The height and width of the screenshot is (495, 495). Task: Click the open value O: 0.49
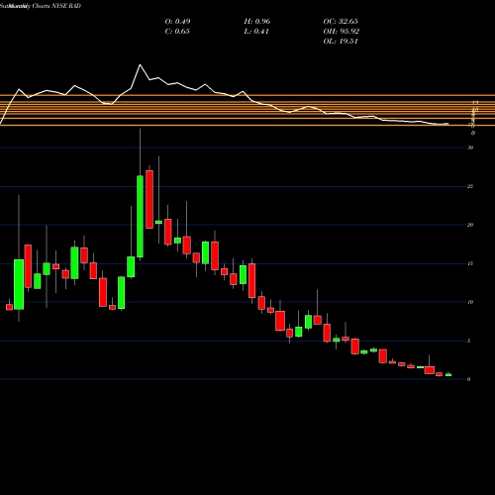pyautogui.click(x=177, y=22)
